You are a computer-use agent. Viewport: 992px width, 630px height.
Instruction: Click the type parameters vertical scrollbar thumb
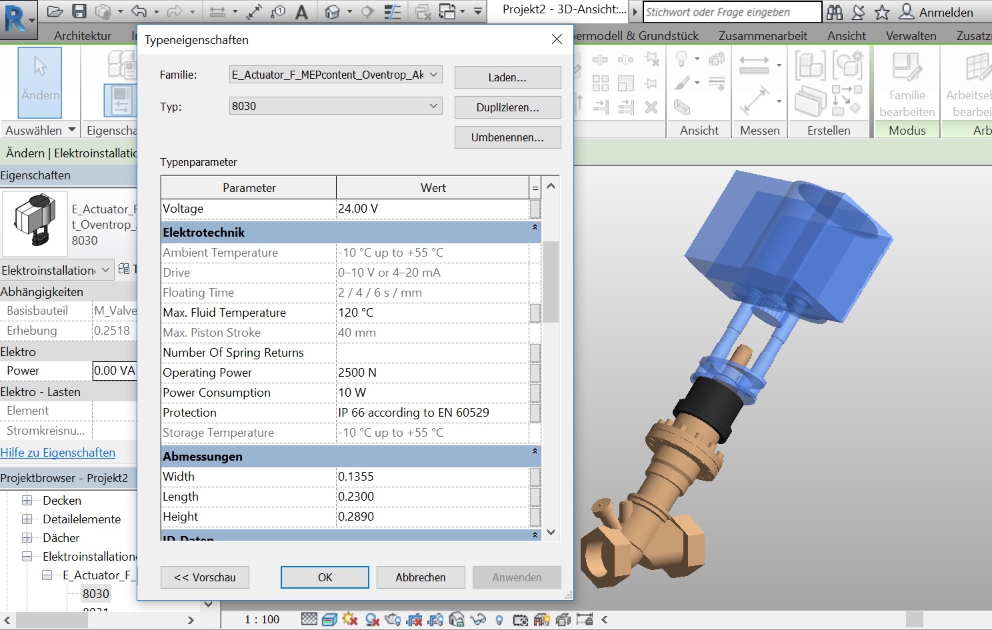click(551, 281)
